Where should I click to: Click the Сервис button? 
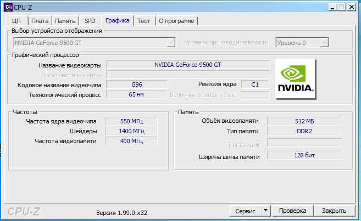click(246, 211)
